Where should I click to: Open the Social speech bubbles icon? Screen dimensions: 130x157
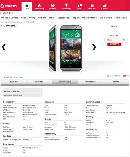80,5
